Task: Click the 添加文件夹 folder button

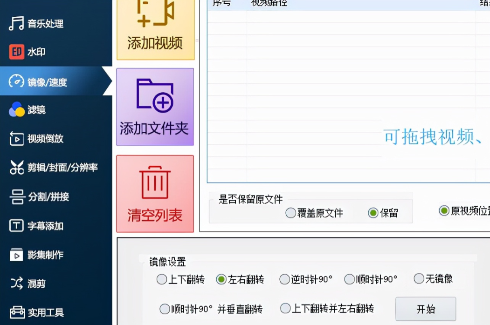Action: (155, 107)
